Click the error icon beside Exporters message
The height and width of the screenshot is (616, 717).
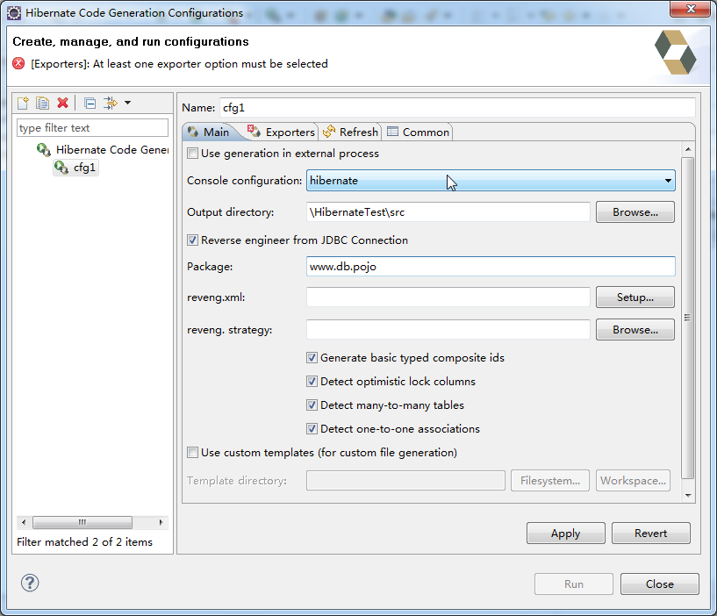pyautogui.click(x=18, y=63)
